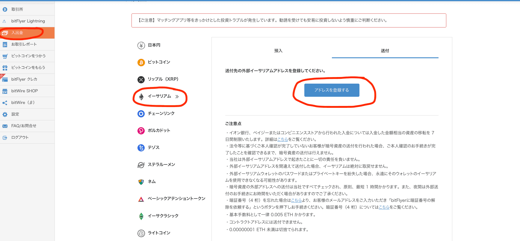Image resolution: width=520 pixels, height=241 pixels.
Task: Switch to the 送付 send tab
Action: [x=385, y=51]
